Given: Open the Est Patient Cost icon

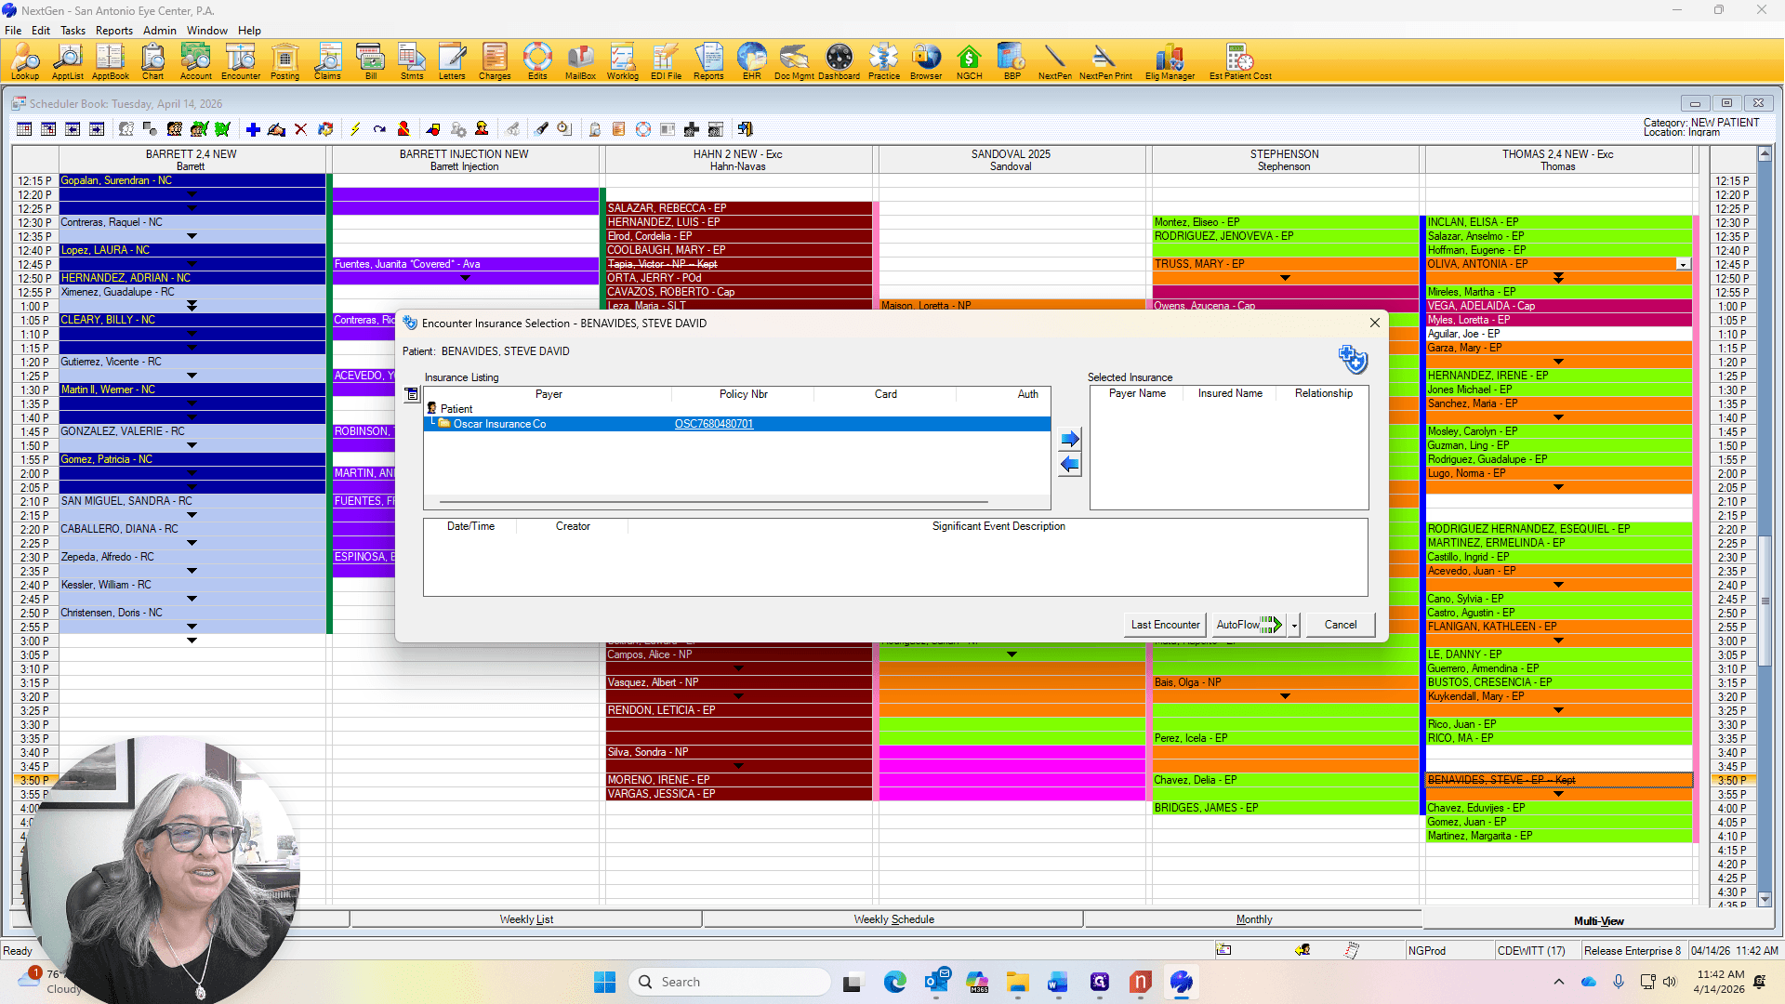Looking at the screenshot, I should click(x=1240, y=61).
